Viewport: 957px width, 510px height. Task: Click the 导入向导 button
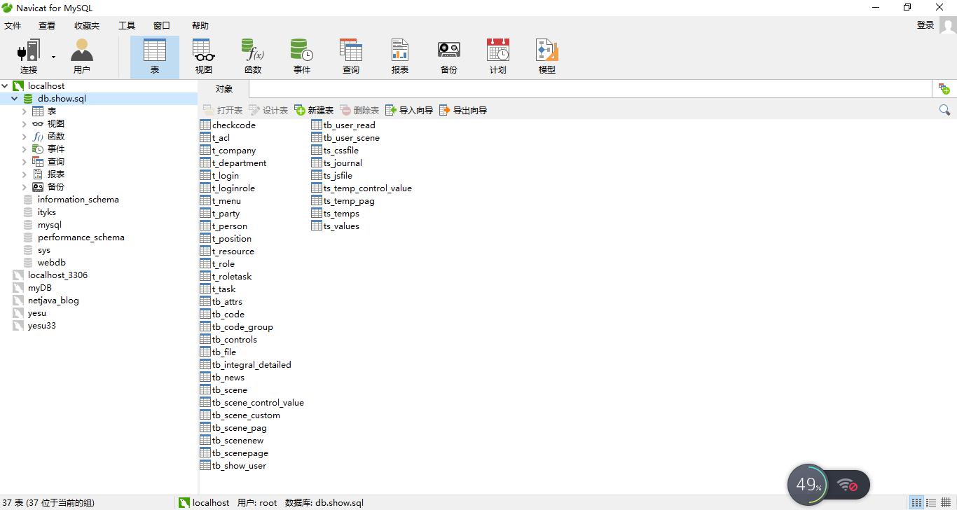pyautogui.click(x=409, y=111)
